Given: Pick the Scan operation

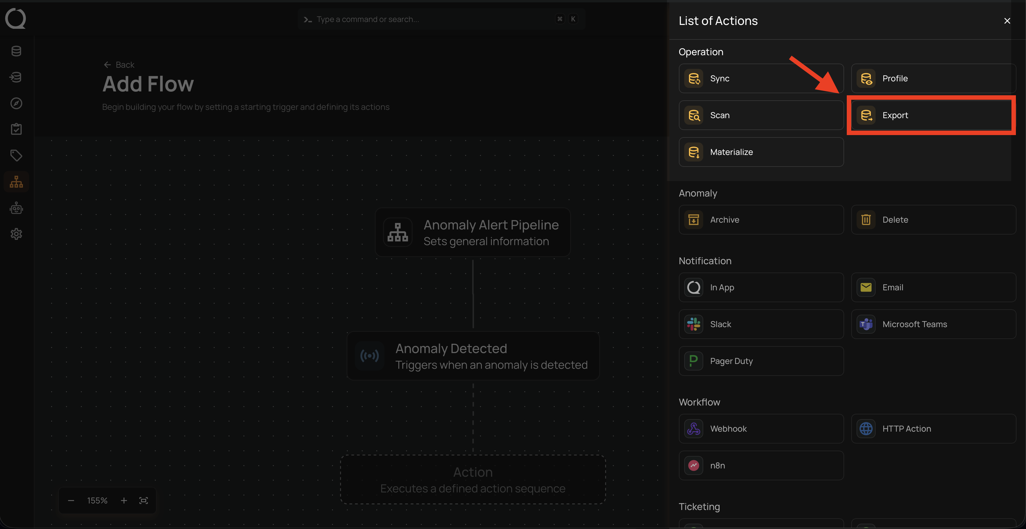Looking at the screenshot, I should click(x=761, y=115).
